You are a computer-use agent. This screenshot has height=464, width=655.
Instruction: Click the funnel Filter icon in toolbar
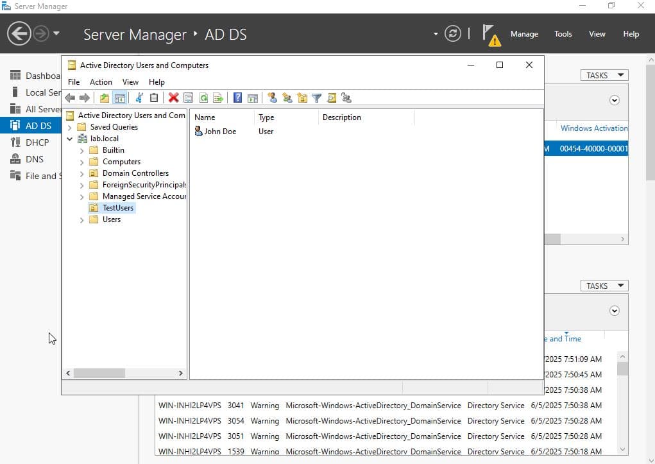[x=316, y=98]
